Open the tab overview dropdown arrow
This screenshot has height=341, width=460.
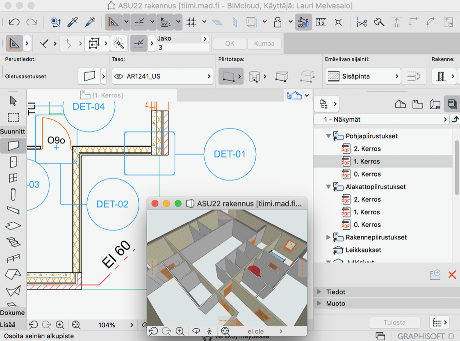(x=307, y=95)
